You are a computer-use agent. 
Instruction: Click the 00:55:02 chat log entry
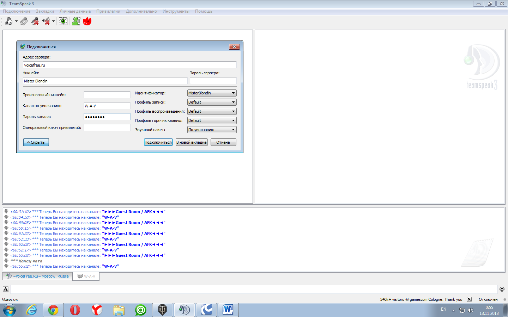pyautogui.click(x=65, y=266)
